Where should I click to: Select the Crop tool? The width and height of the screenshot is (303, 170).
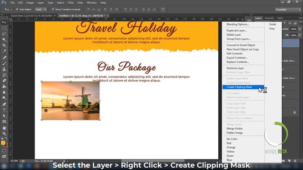(4, 45)
